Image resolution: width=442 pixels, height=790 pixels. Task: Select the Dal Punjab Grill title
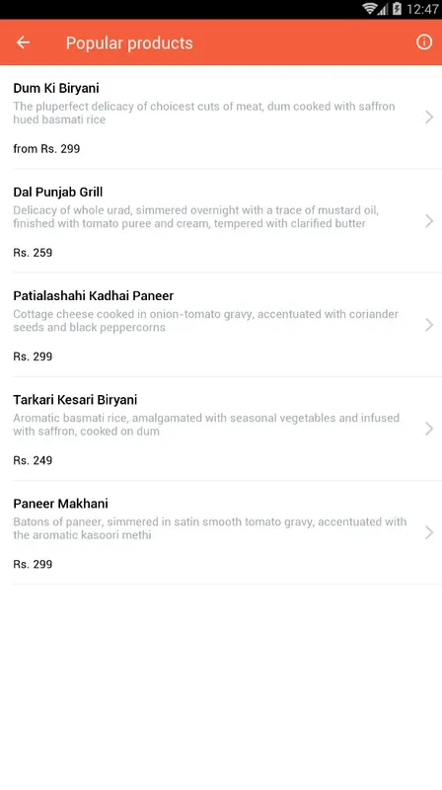58,192
